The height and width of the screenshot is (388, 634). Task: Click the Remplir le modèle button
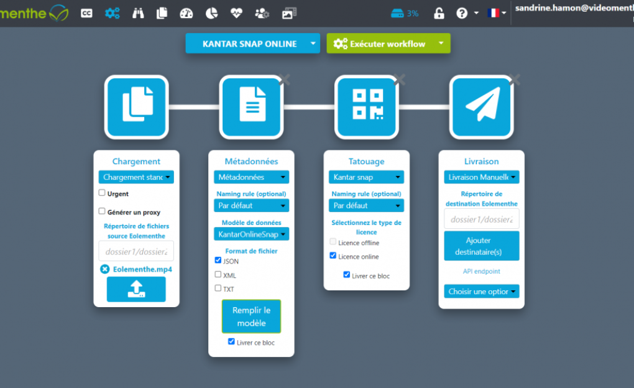tap(251, 316)
